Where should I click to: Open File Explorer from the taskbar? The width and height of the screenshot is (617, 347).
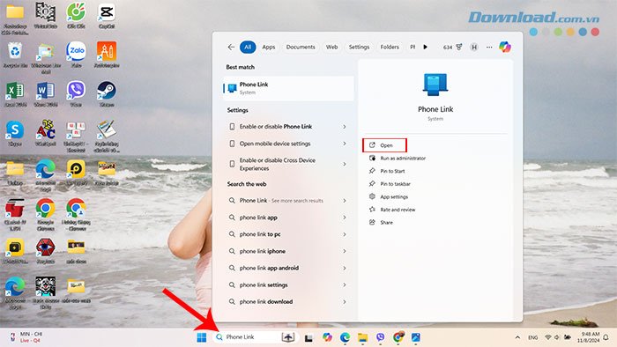point(363,337)
